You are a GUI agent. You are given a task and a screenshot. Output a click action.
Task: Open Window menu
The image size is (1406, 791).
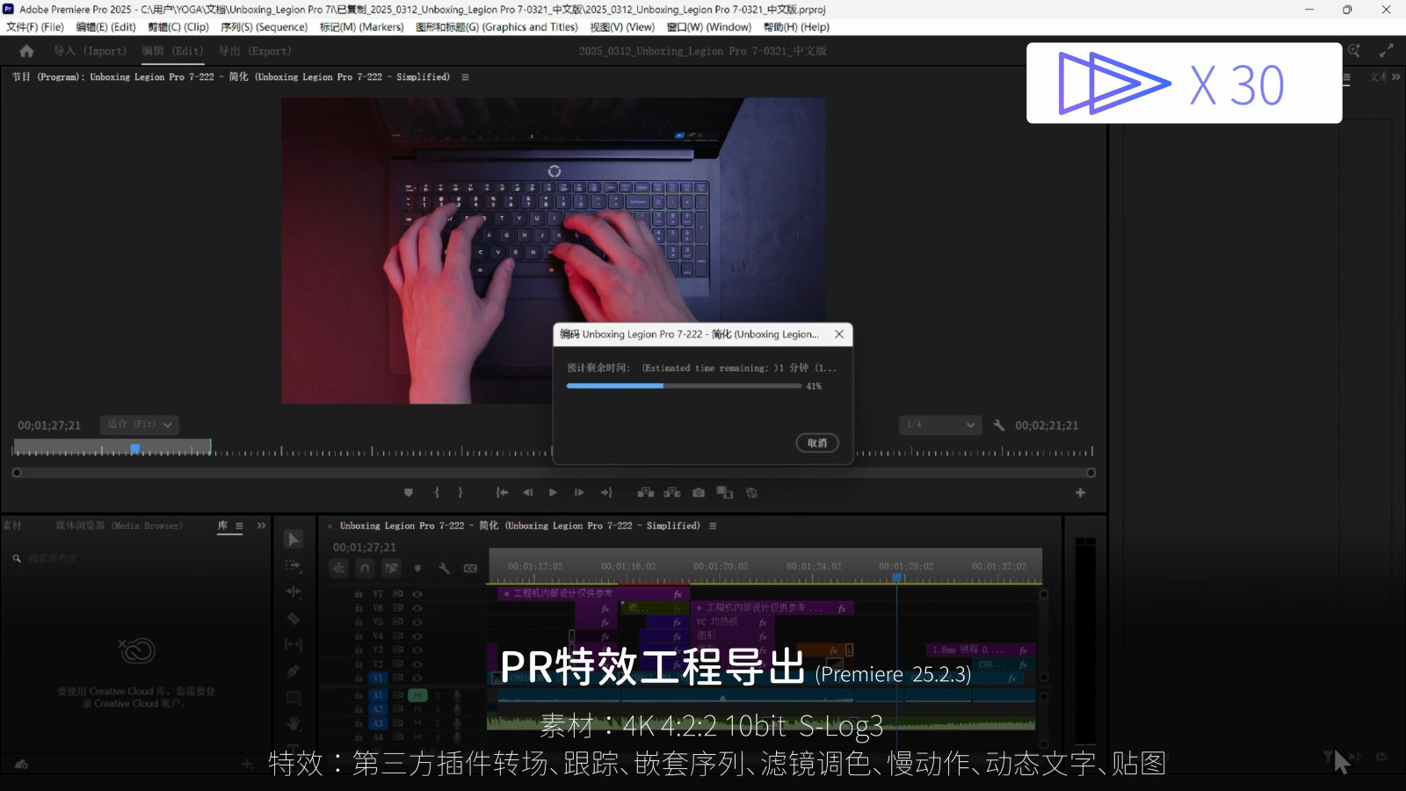(x=708, y=27)
